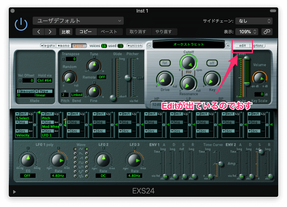
Task: Open the options menu
Action: [x=258, y=46]
